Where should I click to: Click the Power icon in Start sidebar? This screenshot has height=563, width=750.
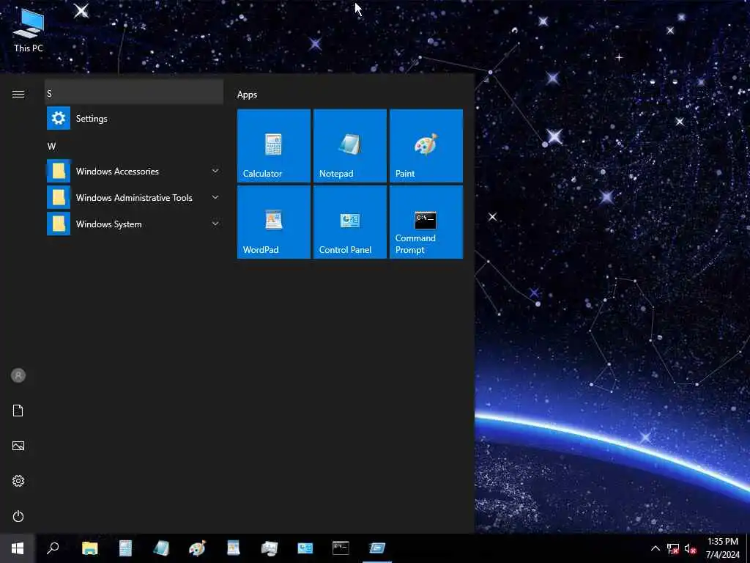coord(18,516)
